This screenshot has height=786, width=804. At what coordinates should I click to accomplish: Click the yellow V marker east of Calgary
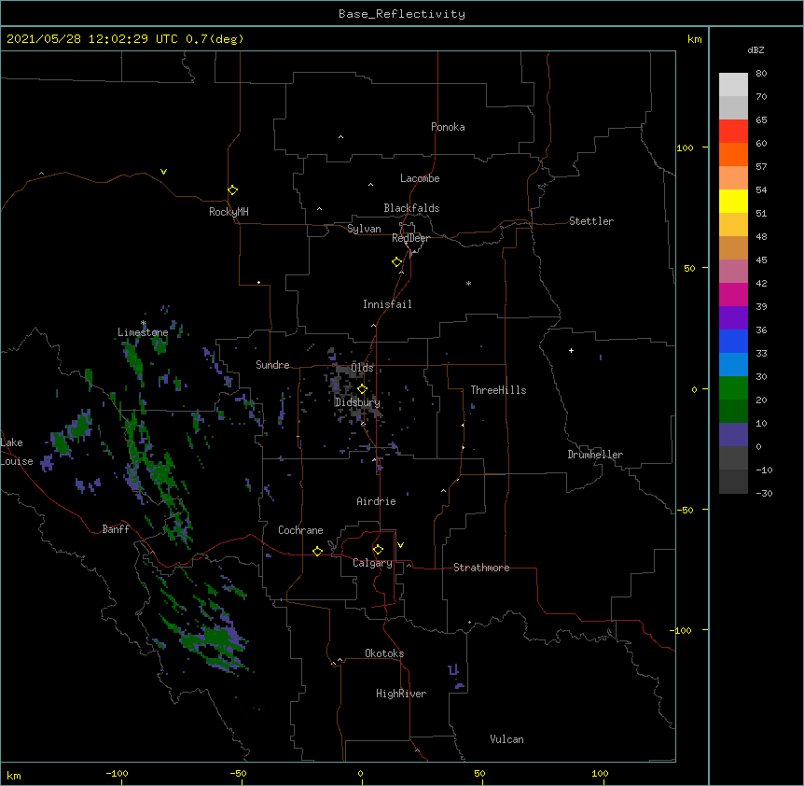(x=400, y=545)
